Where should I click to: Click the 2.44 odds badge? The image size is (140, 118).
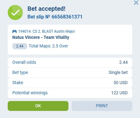pos(20,46)
